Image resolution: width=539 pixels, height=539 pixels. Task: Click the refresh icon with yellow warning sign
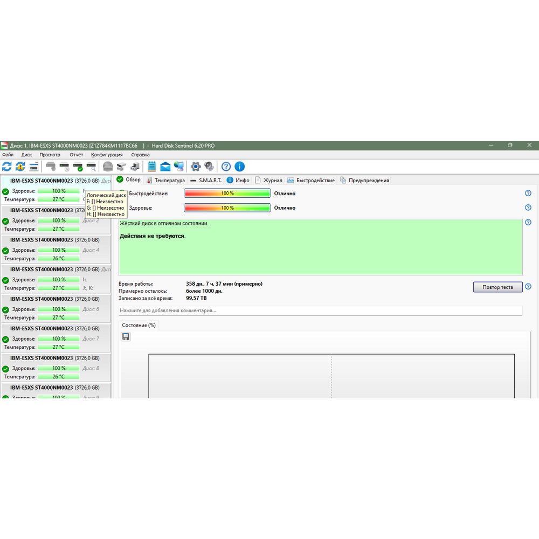click(x=20, y=167)
